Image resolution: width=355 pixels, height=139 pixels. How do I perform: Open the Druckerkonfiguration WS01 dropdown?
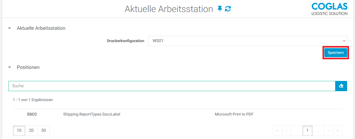(248, 41)
